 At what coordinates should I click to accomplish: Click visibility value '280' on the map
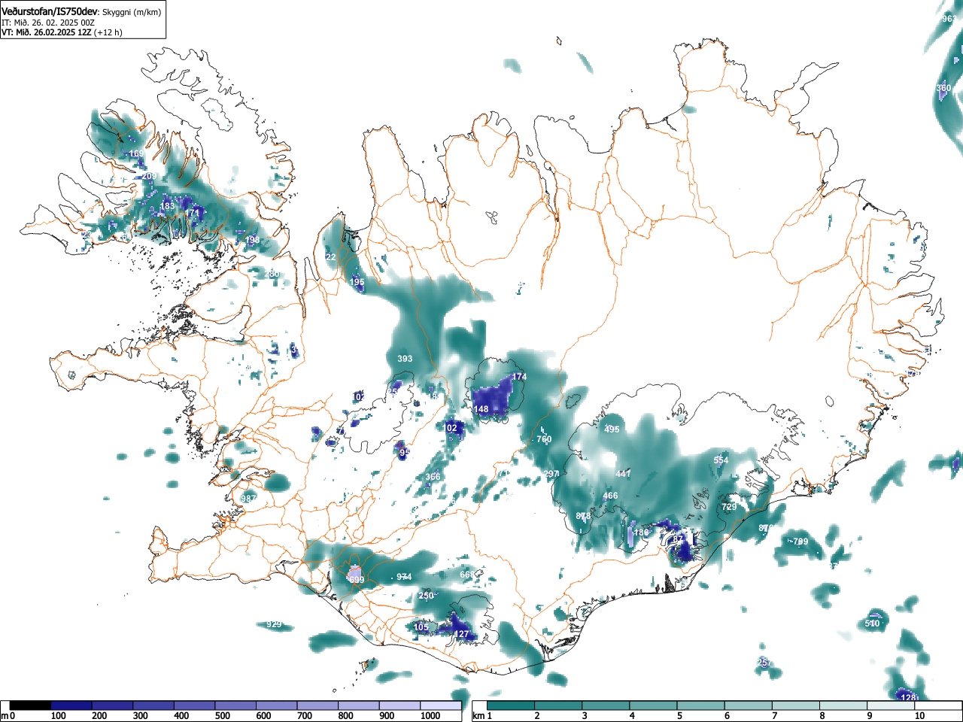[272, 274]
